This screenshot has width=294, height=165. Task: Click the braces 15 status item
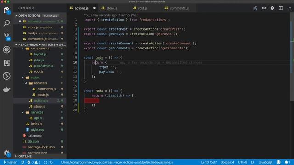coord(48,162)
